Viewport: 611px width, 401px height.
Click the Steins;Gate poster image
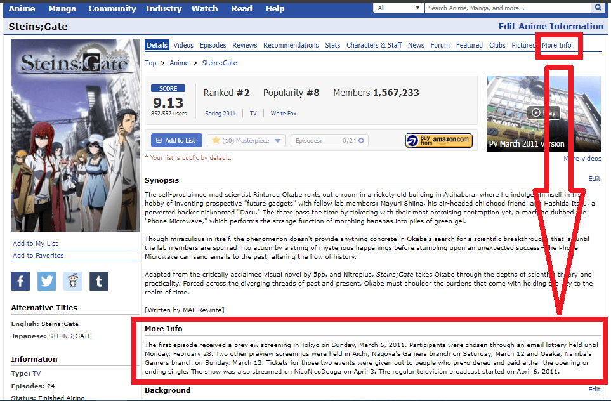75,135
